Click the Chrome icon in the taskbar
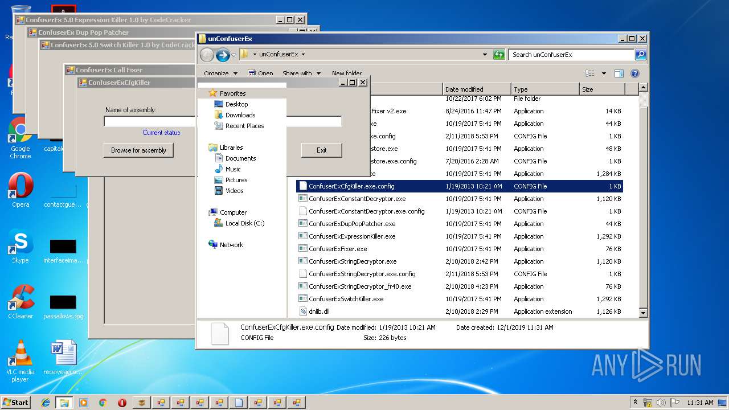This screenshot has height=410, width=729. [103, 403]
